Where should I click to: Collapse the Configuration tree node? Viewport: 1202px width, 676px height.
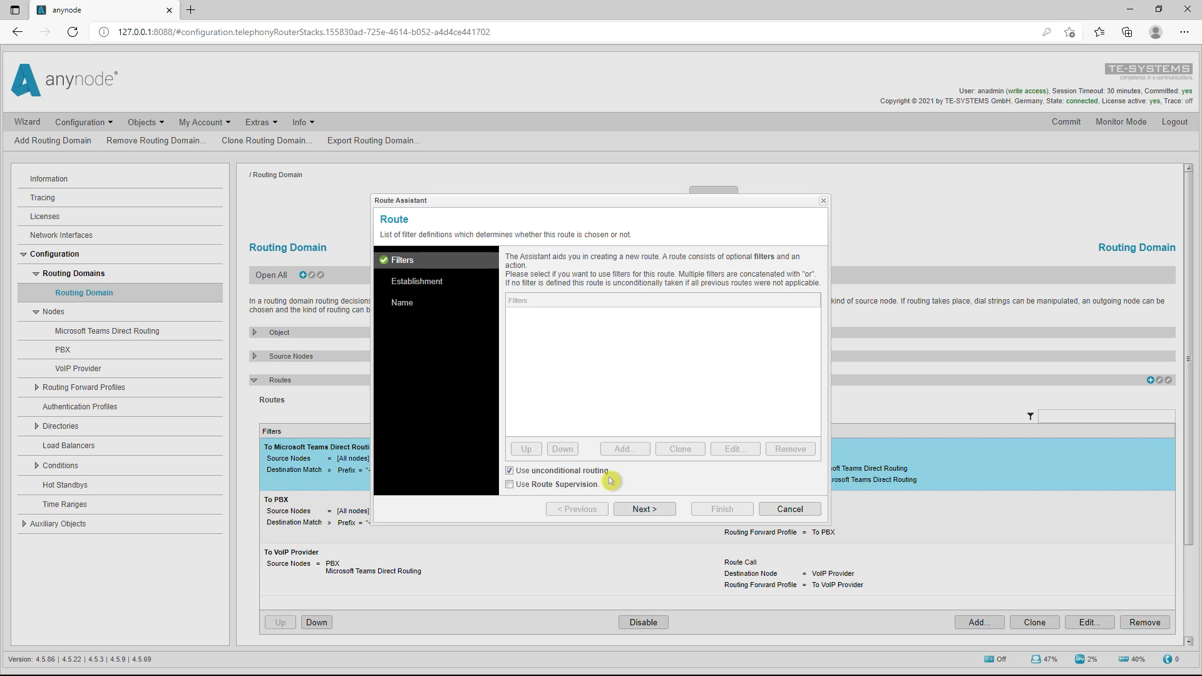24,254
